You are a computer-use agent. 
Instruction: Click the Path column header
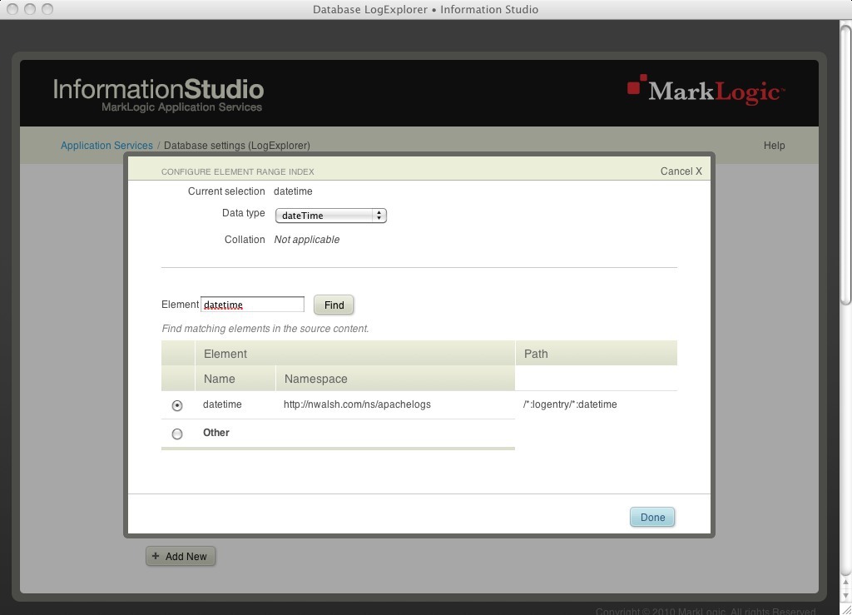pyautogui.click(x=596, y=354)
